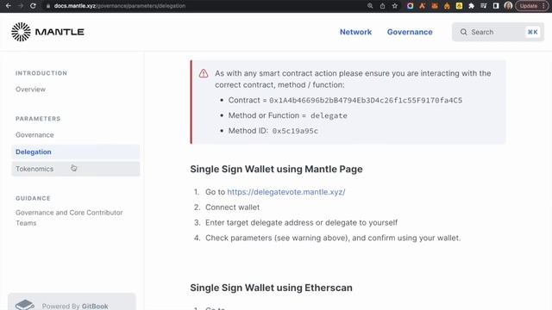Image resolution: width=552 pixels, height=310 pixels.
Task: Click the docs.mantle.xyz address bar URL
Action: coord(120,6)
